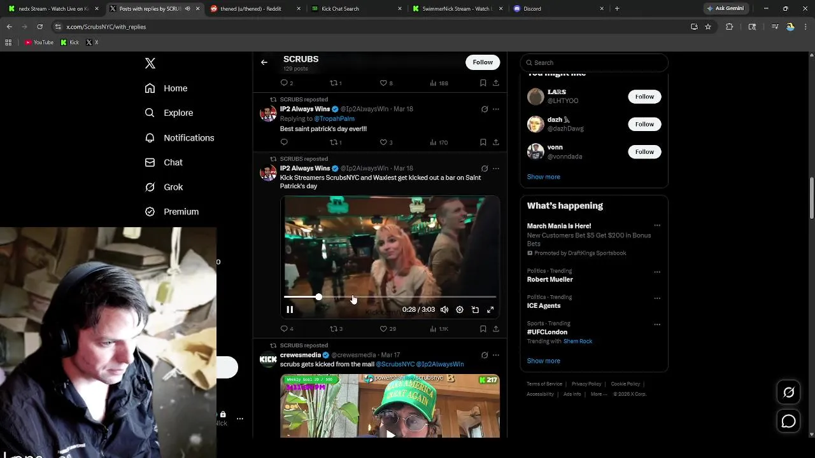Viewport: 815px width, 458px height.
Task: Reply to Kick Streamers bar post
Action: click(x=287, y=329)
